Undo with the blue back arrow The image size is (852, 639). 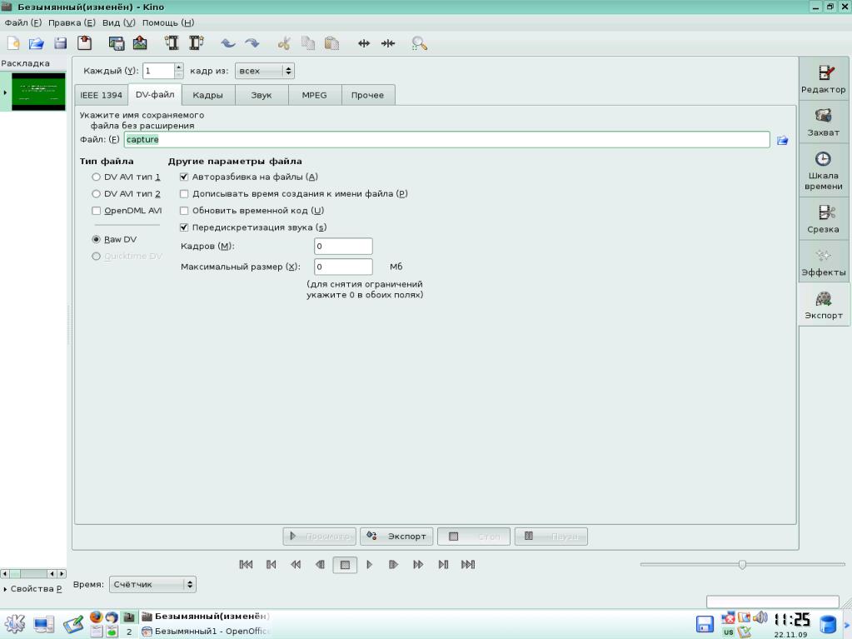[x=228, y=43]
